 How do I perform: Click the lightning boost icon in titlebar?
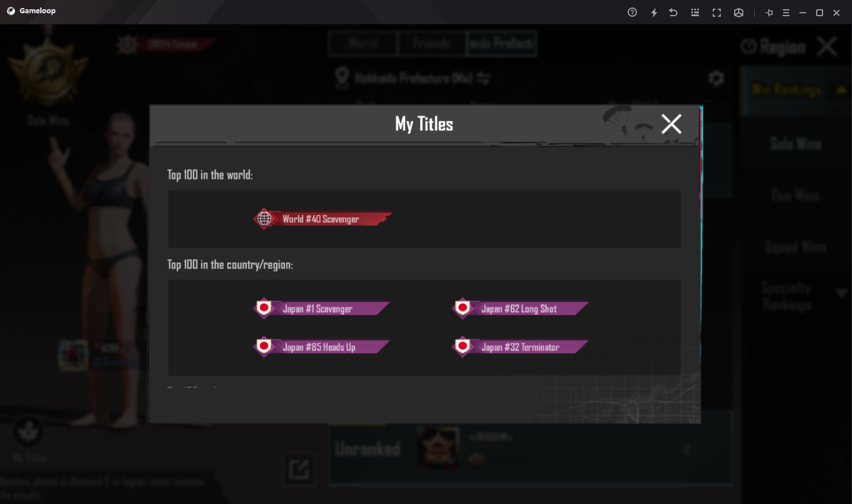[654, 12]
